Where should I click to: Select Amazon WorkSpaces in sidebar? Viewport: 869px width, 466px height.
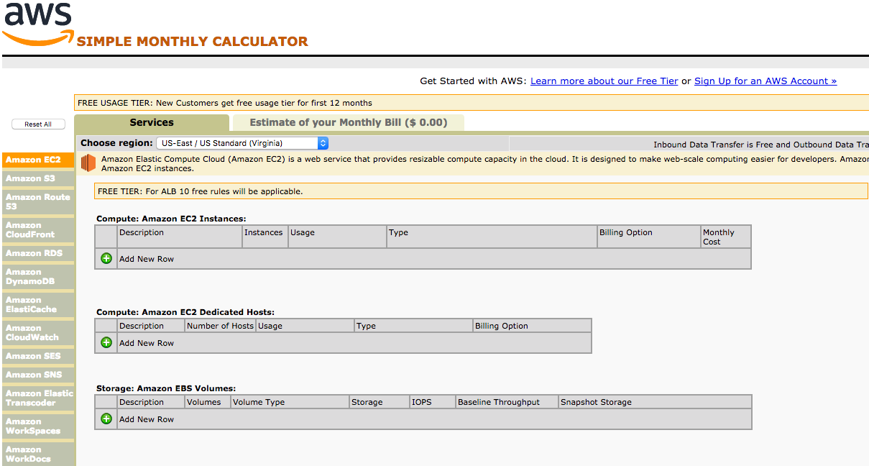[x=37, y=426]
